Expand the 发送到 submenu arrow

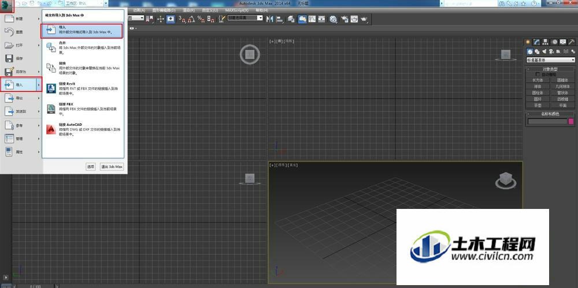click(39, 111)
